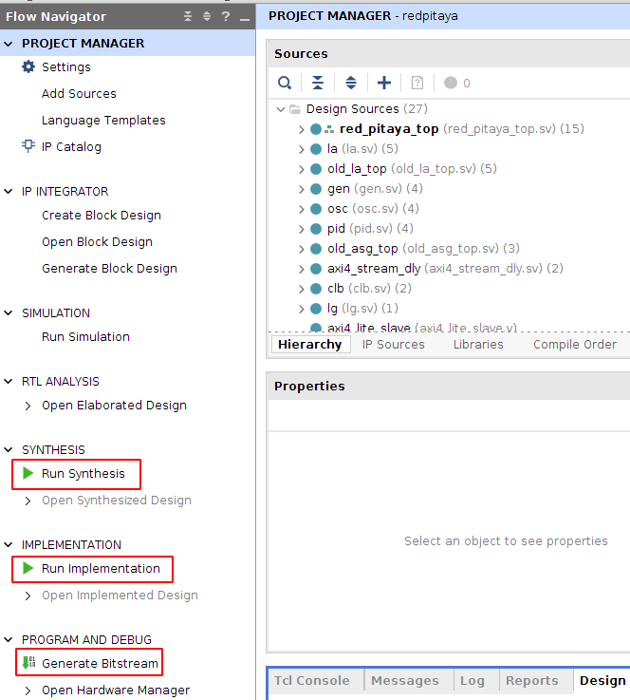Switch to the Libraries tab
630x700 pixels.
click(478, 345)
